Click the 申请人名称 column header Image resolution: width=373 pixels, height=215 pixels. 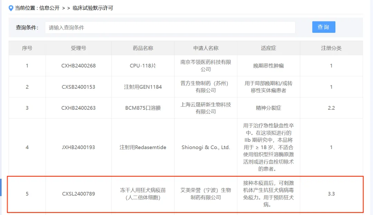pyautogui.click(x=205, y=48)
